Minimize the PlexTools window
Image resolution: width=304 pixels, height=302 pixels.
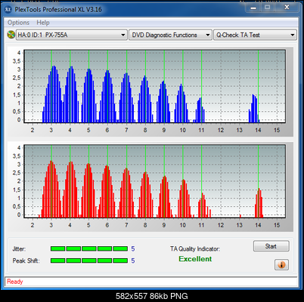pyautogui.click(x=253, y=8)
